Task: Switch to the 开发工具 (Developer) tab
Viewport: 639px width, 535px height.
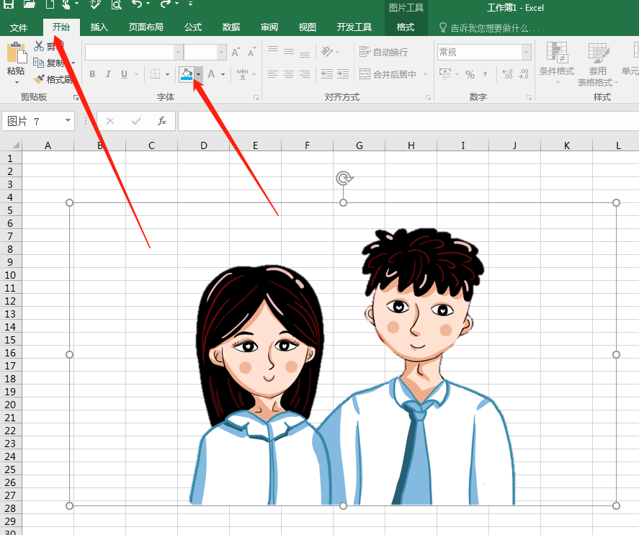Action: (x=354, y=27)
